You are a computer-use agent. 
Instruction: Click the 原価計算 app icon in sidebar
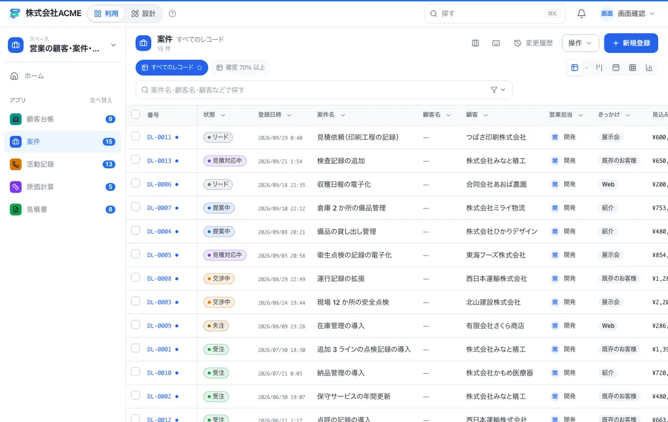pos(16,187)
